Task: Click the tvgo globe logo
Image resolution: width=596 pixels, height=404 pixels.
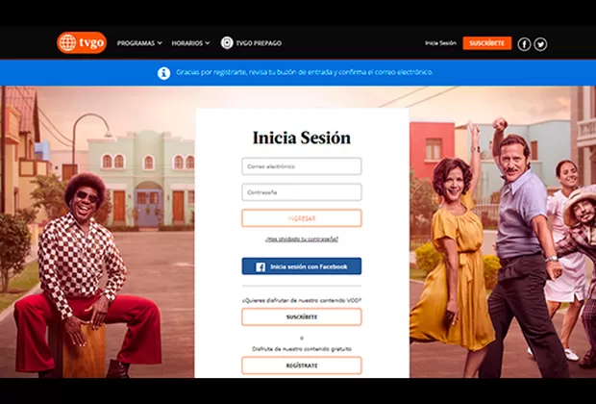Action: pyautogui.click(x=68, y=42)
